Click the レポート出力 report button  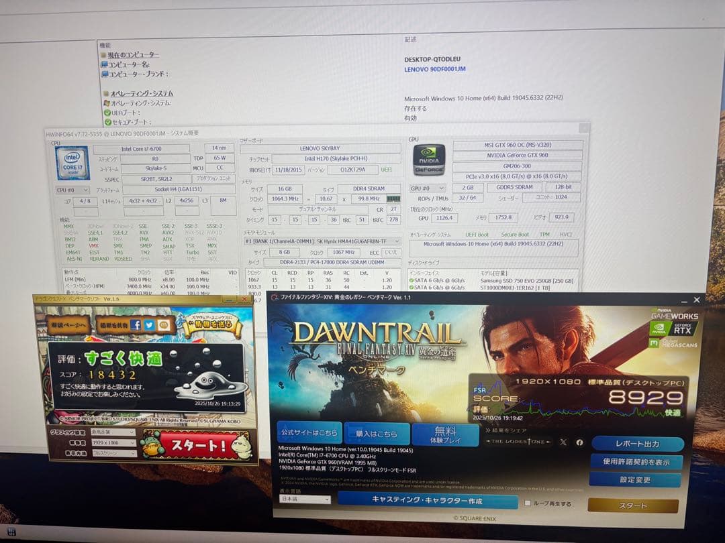coord(638,443)
